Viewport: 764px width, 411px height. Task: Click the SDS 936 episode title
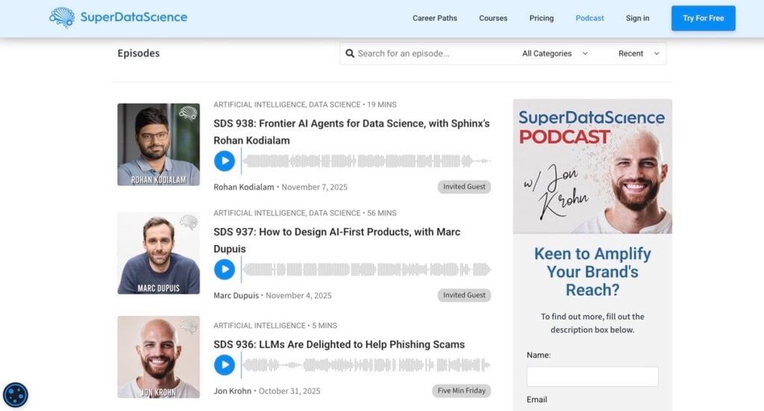339,345
